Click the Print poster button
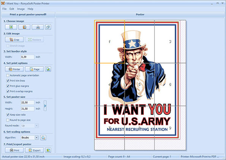The image size is (226, 160). (14, 150)
